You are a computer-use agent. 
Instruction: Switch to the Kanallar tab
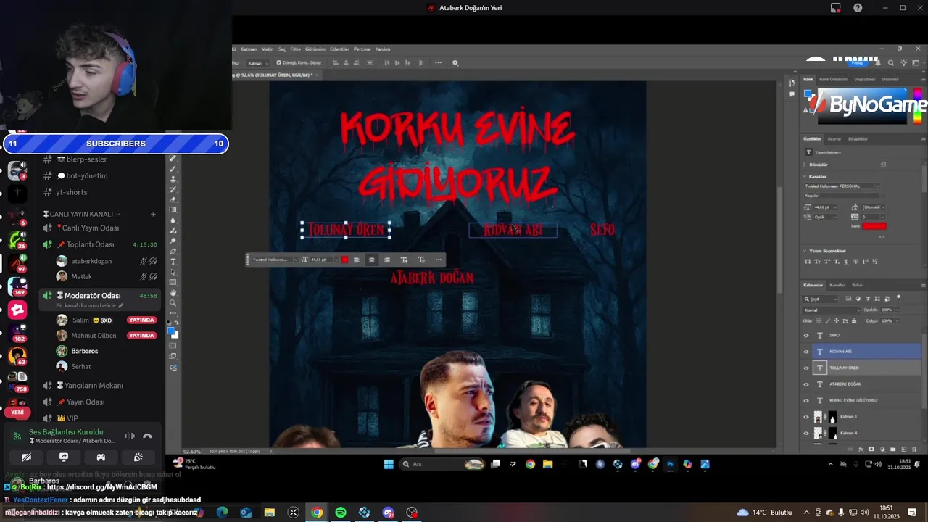click(837, 285)
